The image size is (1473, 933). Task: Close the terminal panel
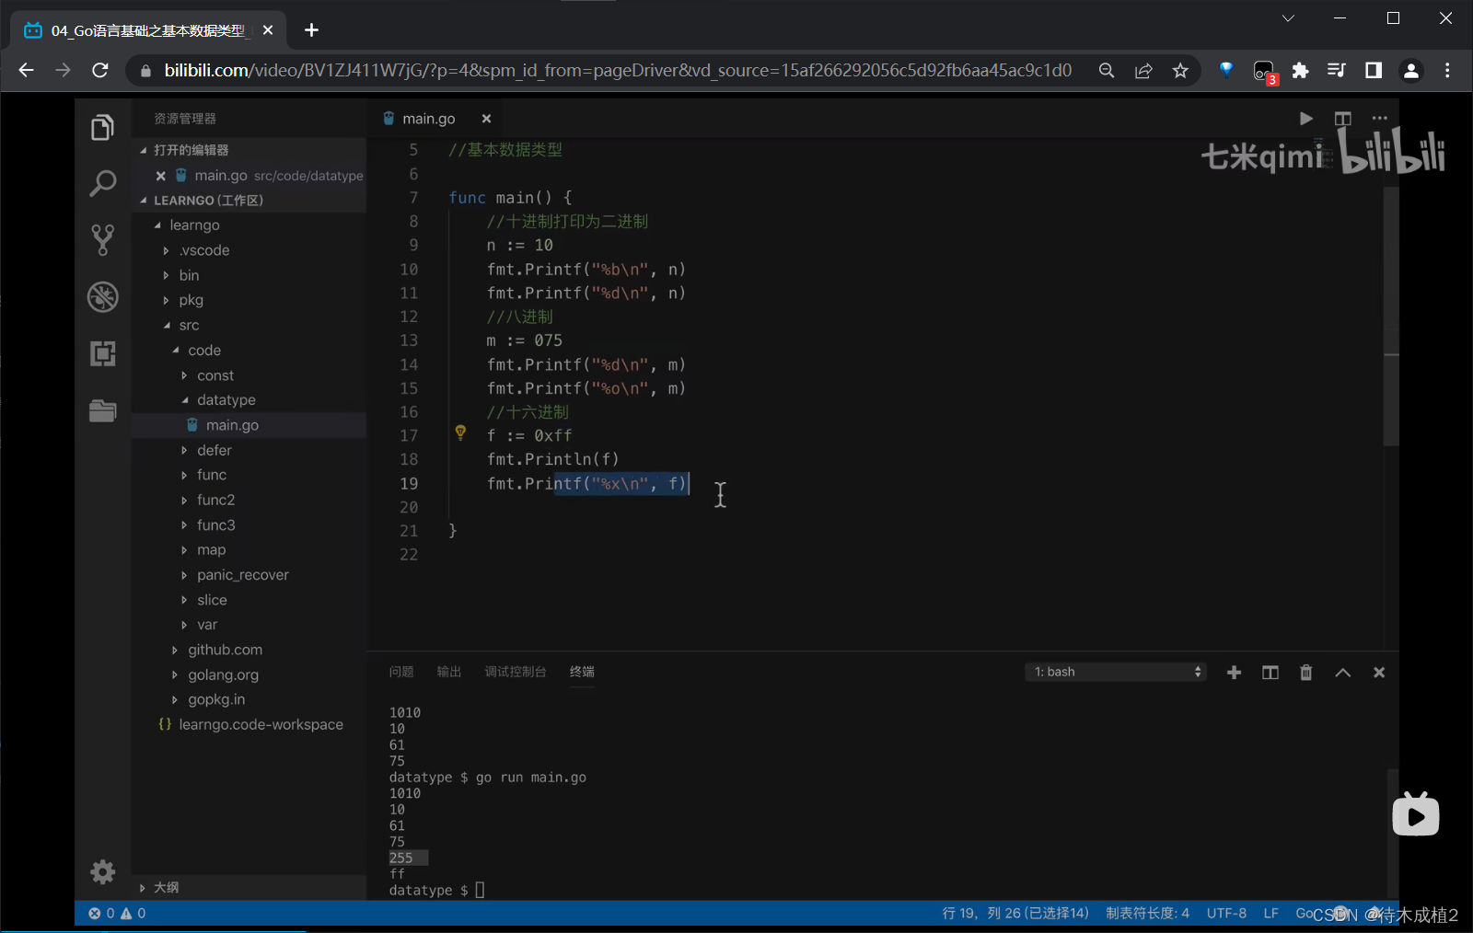click(x=1378, y=673)
